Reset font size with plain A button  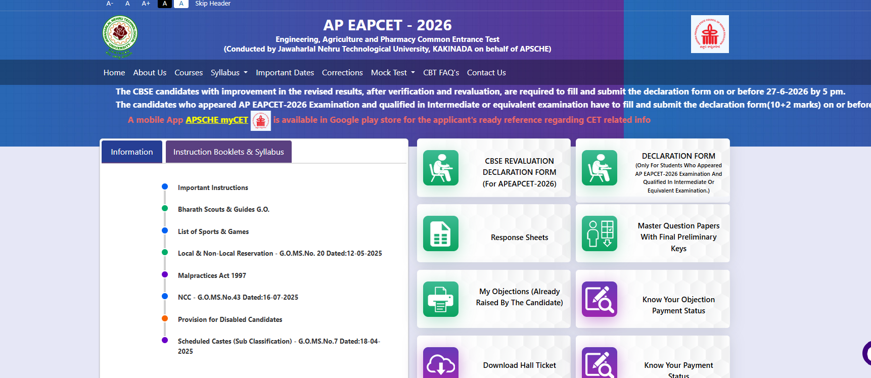tap(127, 4)
